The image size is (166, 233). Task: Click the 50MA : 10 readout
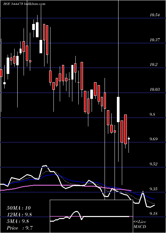coord(19,208)
